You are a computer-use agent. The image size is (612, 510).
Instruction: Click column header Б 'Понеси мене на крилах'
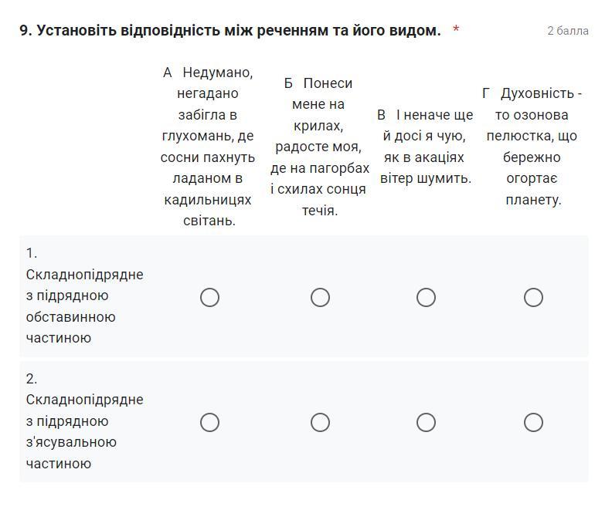pos(320,147)
